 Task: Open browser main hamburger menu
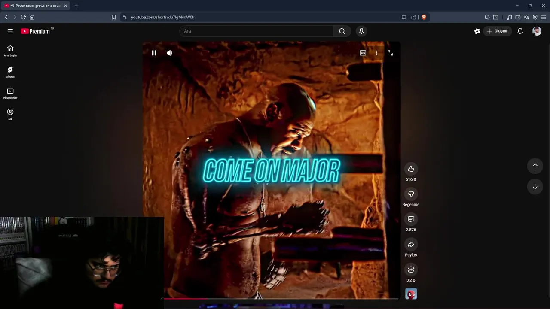(544, 17)
